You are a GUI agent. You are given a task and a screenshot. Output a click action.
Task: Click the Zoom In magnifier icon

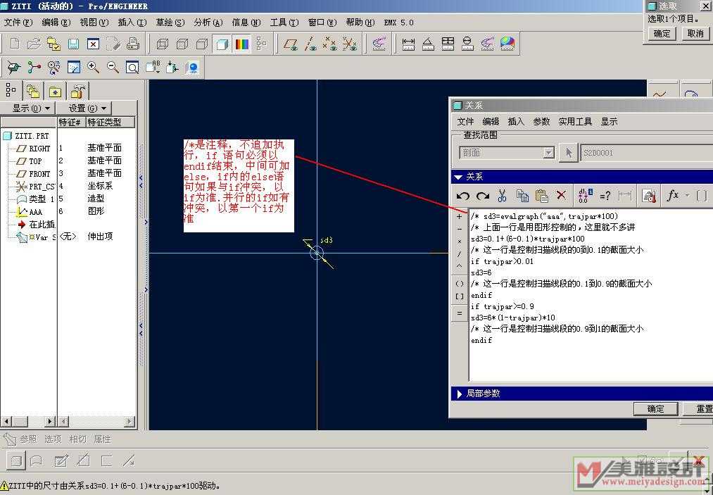(93, 68)
